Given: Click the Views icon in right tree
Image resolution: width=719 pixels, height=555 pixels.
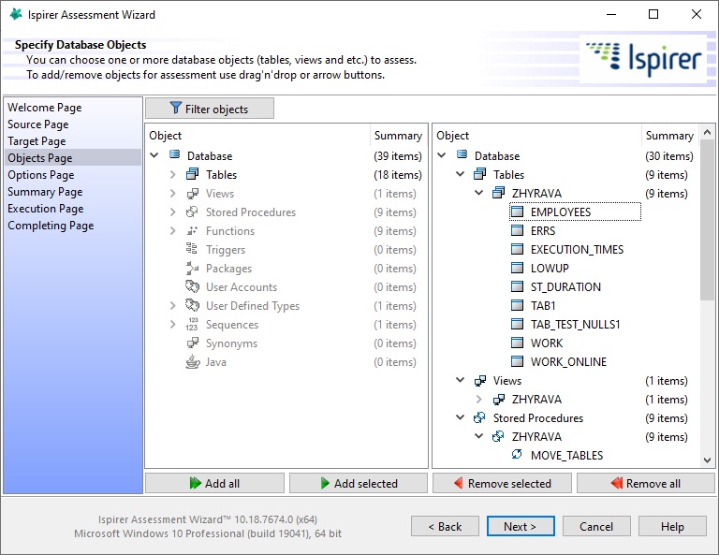Looking at the screenshot, I should point(480,380).
